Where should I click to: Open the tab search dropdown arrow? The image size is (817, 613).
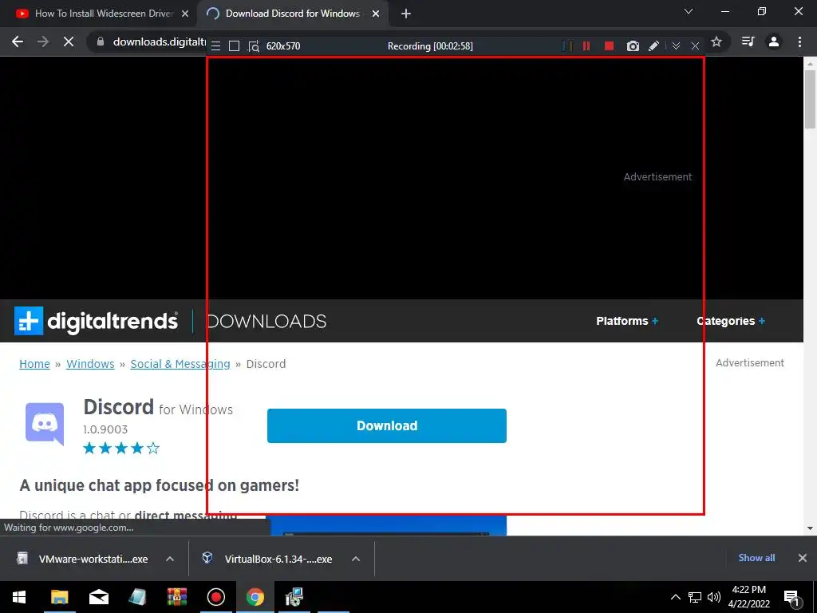(689, 11)
